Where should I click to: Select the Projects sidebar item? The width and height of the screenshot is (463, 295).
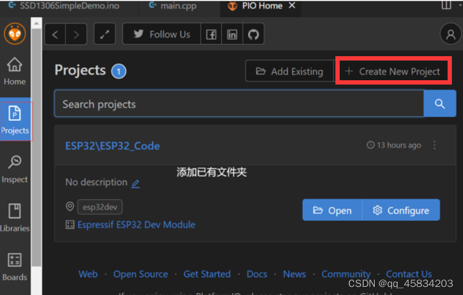(x=15, y=120)
